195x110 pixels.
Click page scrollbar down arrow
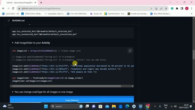[194, 101]
